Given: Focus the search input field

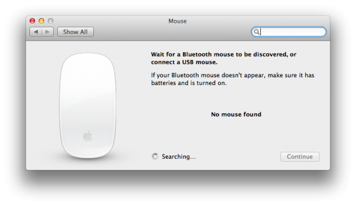Looking at the screenshot, I should point(289,32).
